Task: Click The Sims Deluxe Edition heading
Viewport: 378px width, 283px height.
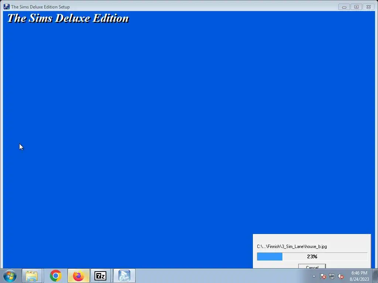Action: tap(68, 18)
